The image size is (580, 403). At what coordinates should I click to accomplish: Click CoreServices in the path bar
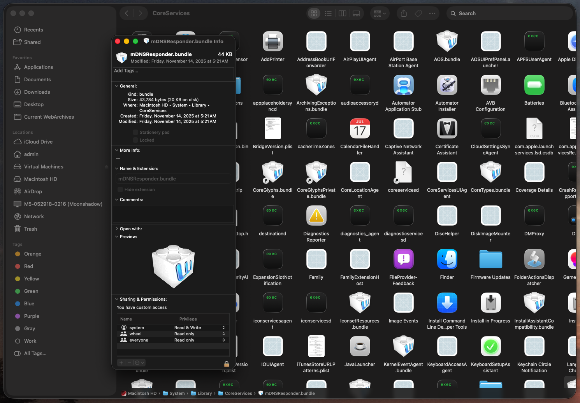[238, 393]
